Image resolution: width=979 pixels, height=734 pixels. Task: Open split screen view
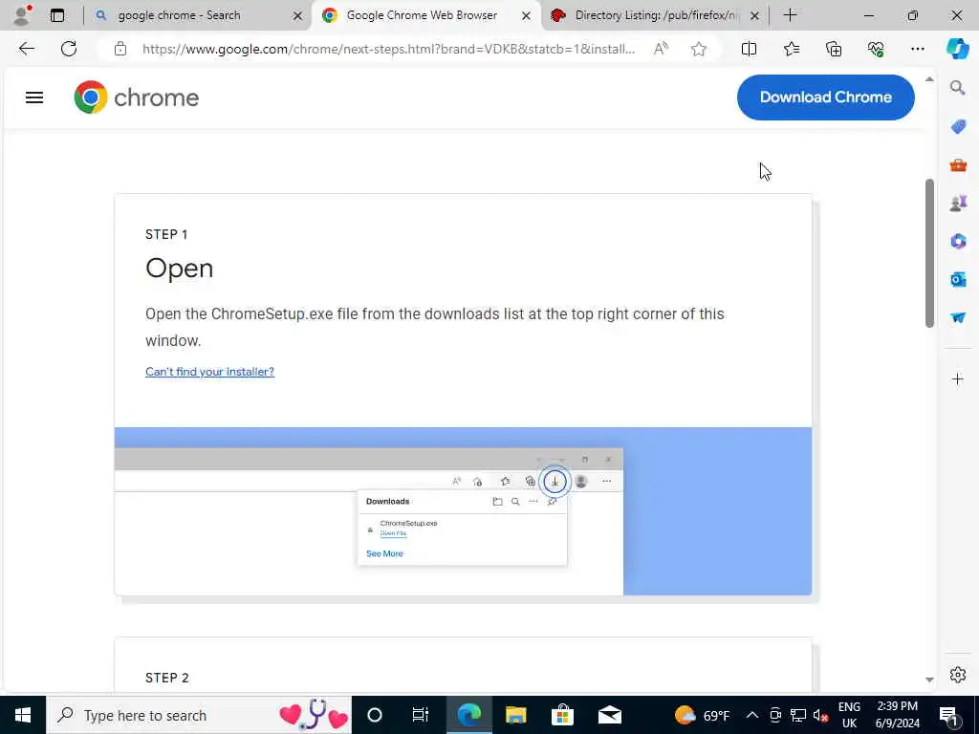tap(749, 49)
